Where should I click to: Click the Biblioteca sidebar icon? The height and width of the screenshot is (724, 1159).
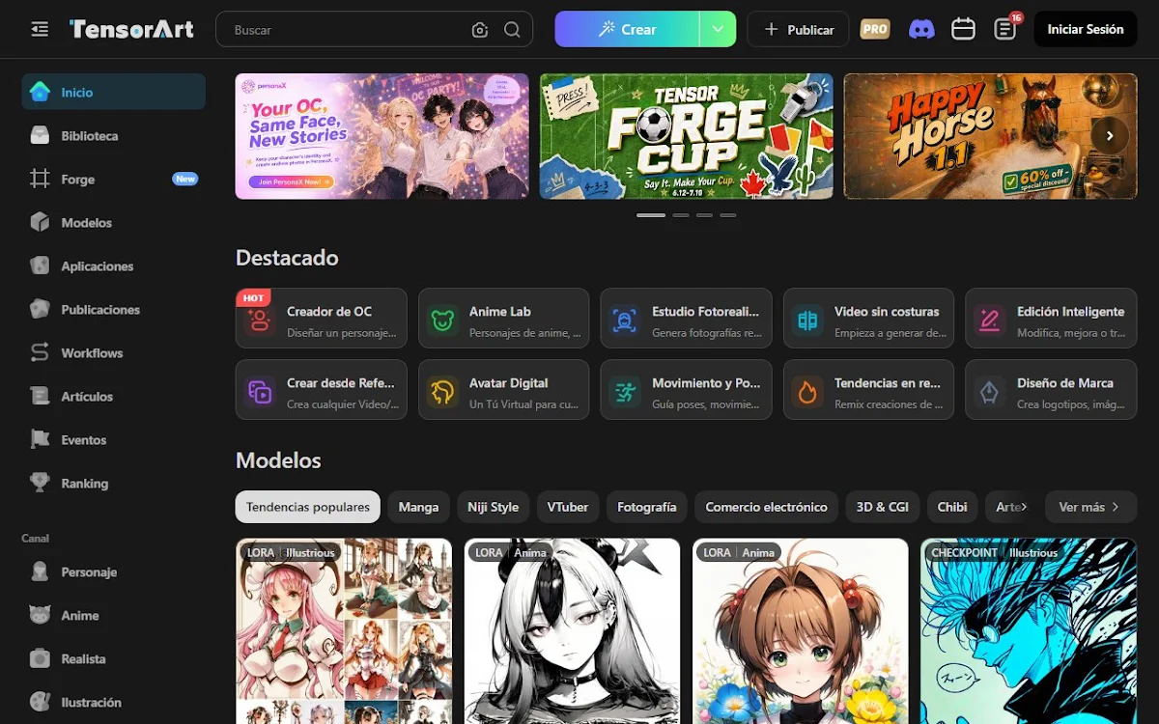tap(40, 135)
